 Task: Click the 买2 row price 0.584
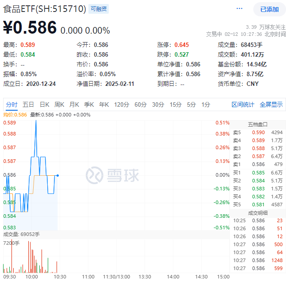(x=258, y=181)
